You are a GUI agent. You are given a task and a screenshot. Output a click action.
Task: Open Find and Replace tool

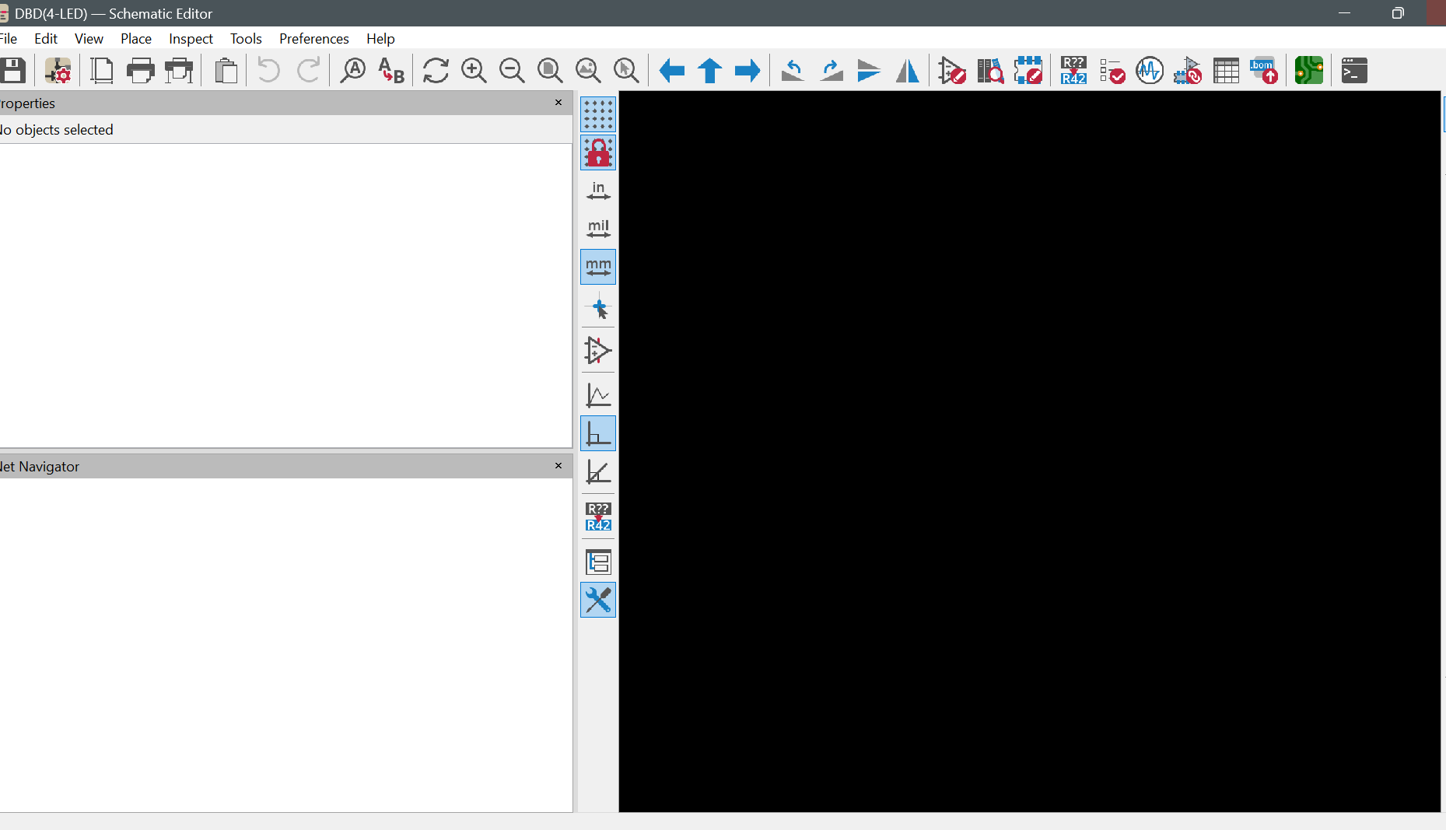391,71
